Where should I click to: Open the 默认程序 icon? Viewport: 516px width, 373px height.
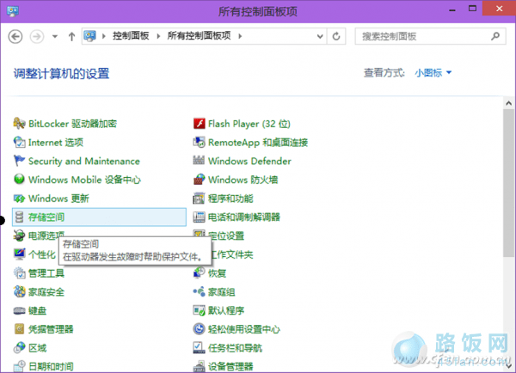pos(200,310)
